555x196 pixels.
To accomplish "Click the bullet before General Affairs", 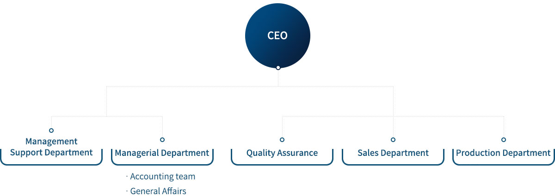I will [127, 191].
